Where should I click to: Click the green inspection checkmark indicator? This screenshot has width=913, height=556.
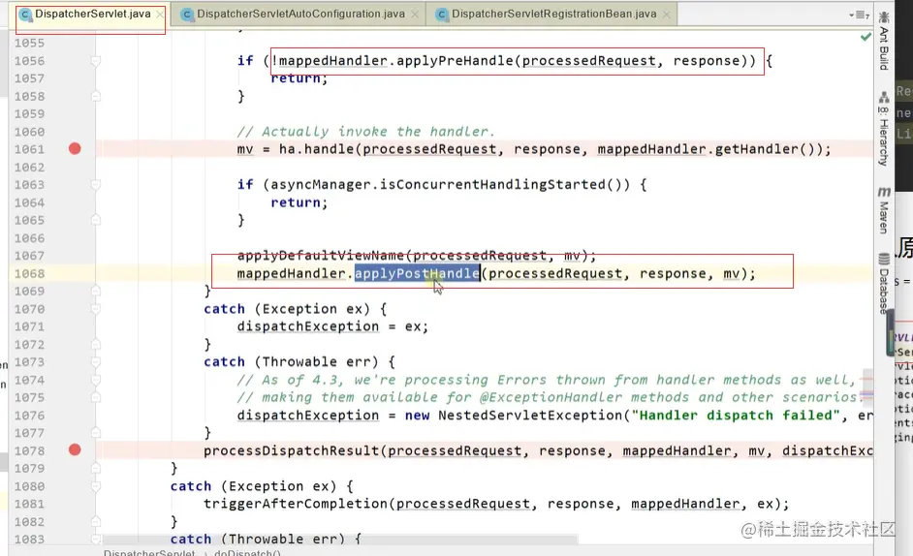coord(866,37)
